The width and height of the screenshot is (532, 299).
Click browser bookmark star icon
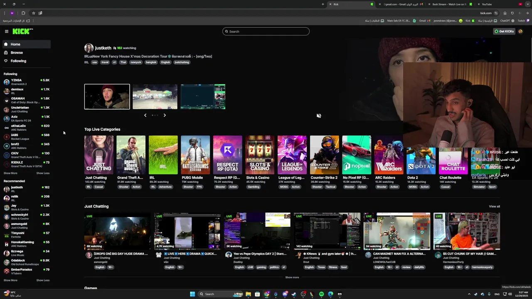point(34,13)
